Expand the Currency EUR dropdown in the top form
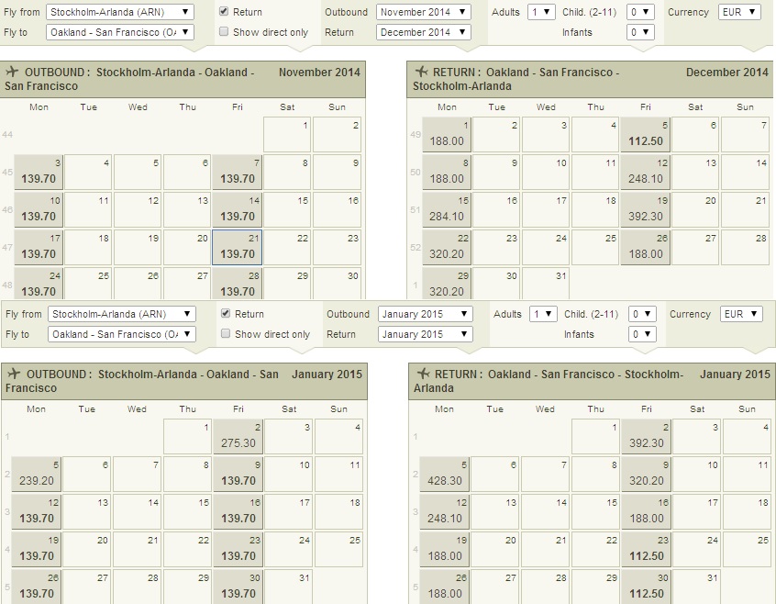 [x=739, y=12]
